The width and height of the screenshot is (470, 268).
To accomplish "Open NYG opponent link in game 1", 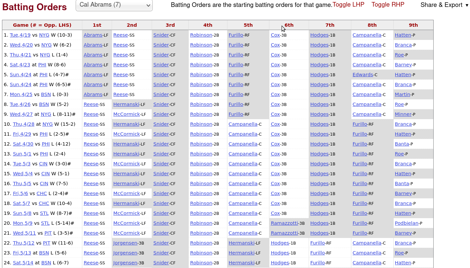I will pos(44,35).
